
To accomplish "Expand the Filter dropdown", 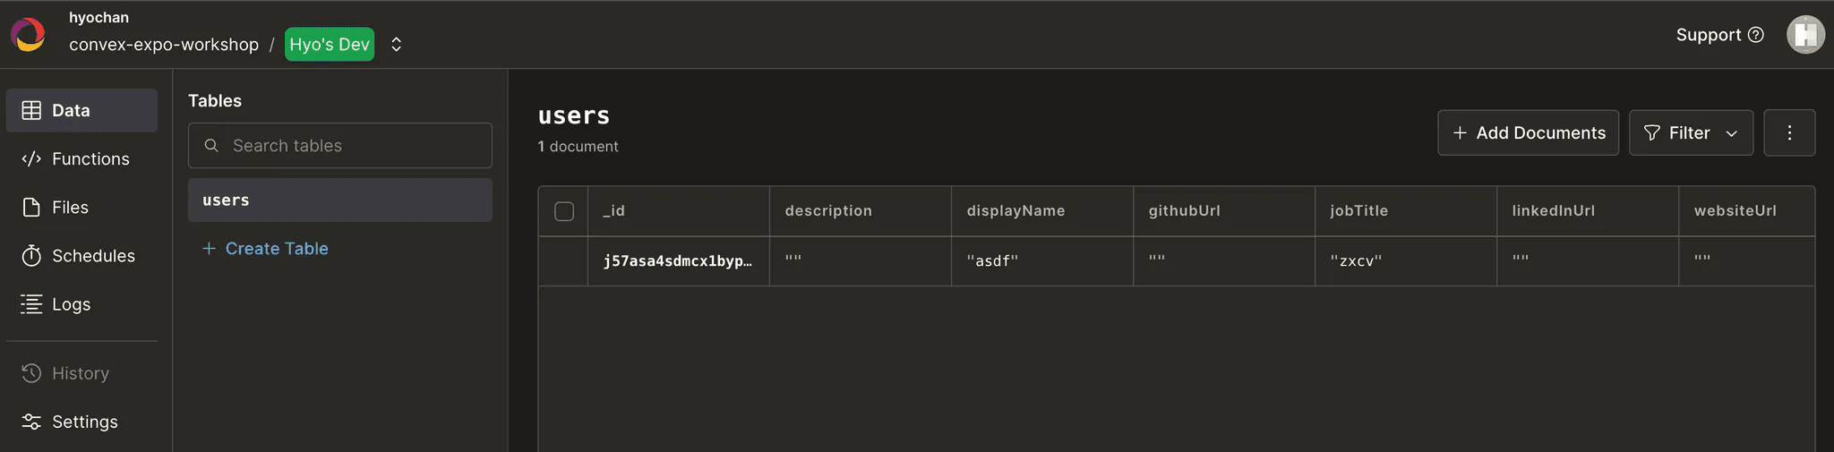I will [x=1690, y=132].
